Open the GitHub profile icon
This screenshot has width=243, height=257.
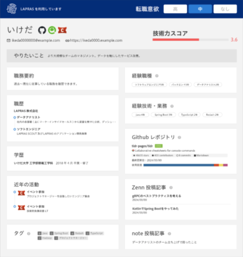pos(42,30)
